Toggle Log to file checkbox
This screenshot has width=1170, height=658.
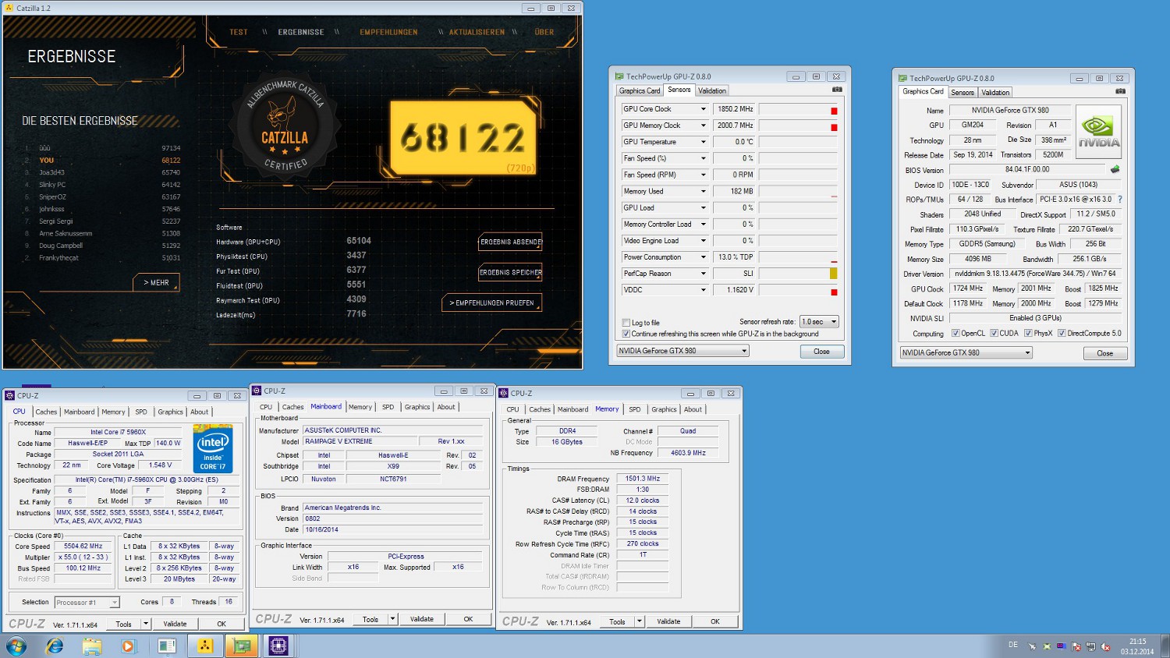[626, 323]
